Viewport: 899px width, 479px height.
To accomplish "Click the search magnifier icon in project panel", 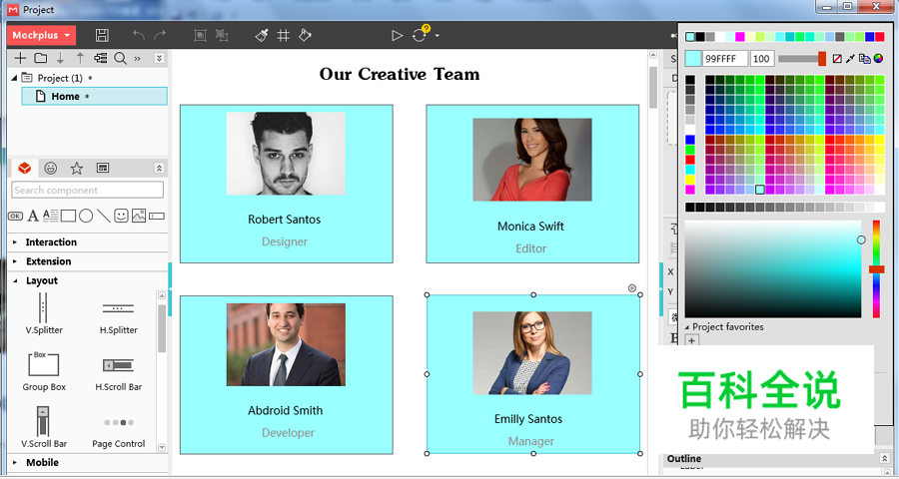I will (121, 58).
